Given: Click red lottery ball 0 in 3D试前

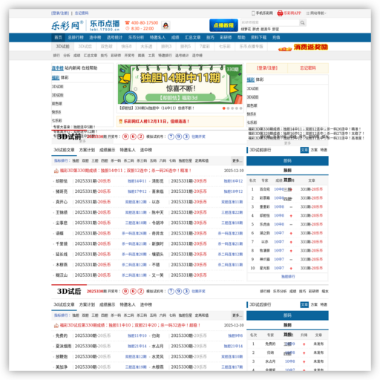Looking at the screenshot, I should (125, 137).
